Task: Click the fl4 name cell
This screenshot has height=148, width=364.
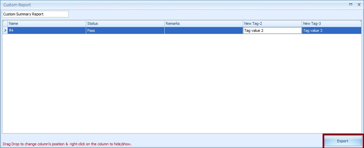Action: 47,30
